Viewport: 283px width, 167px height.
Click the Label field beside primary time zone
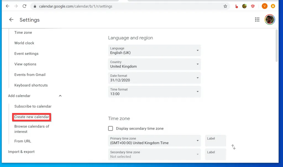click(x=215, y=141)
